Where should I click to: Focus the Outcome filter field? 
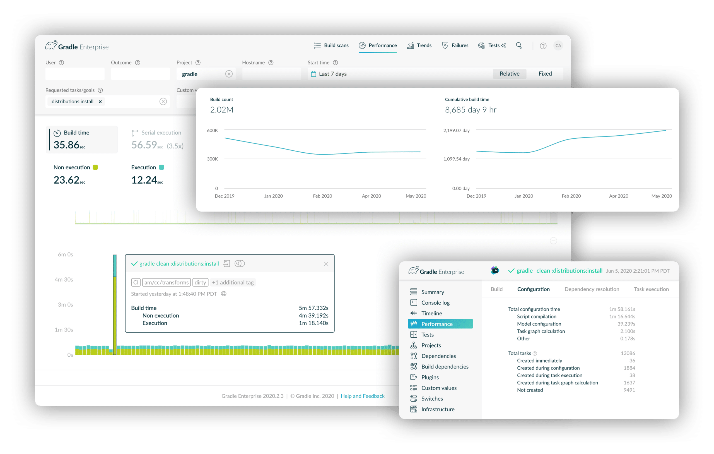click(x=140, y=74)
